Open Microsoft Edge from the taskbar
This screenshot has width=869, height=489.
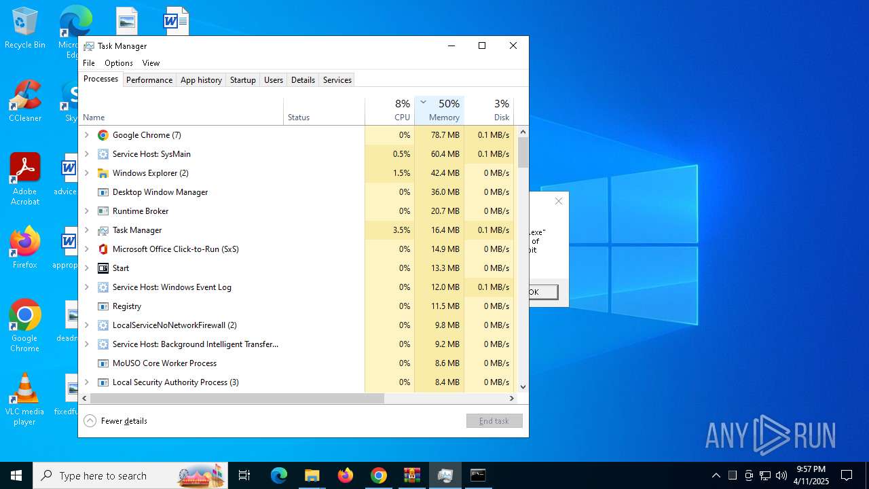point(279,475)
